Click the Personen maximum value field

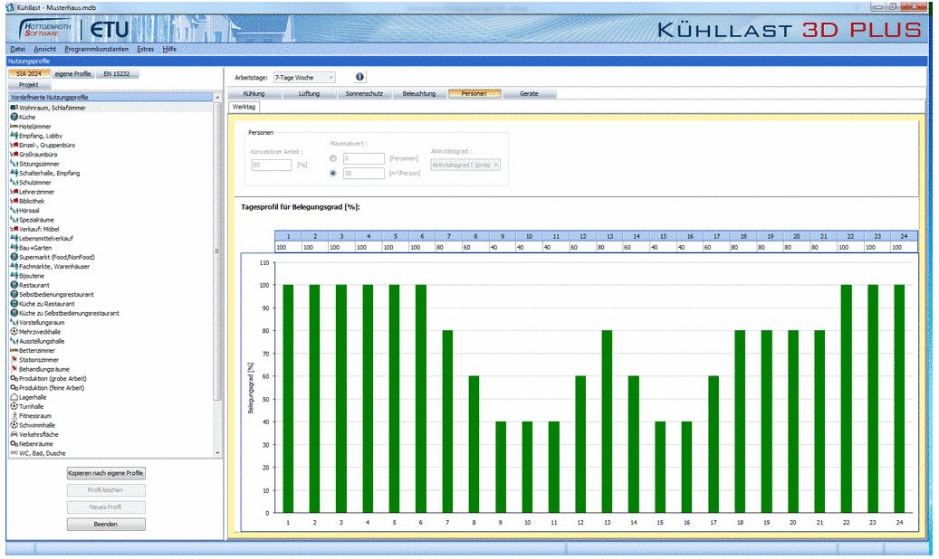363,158
